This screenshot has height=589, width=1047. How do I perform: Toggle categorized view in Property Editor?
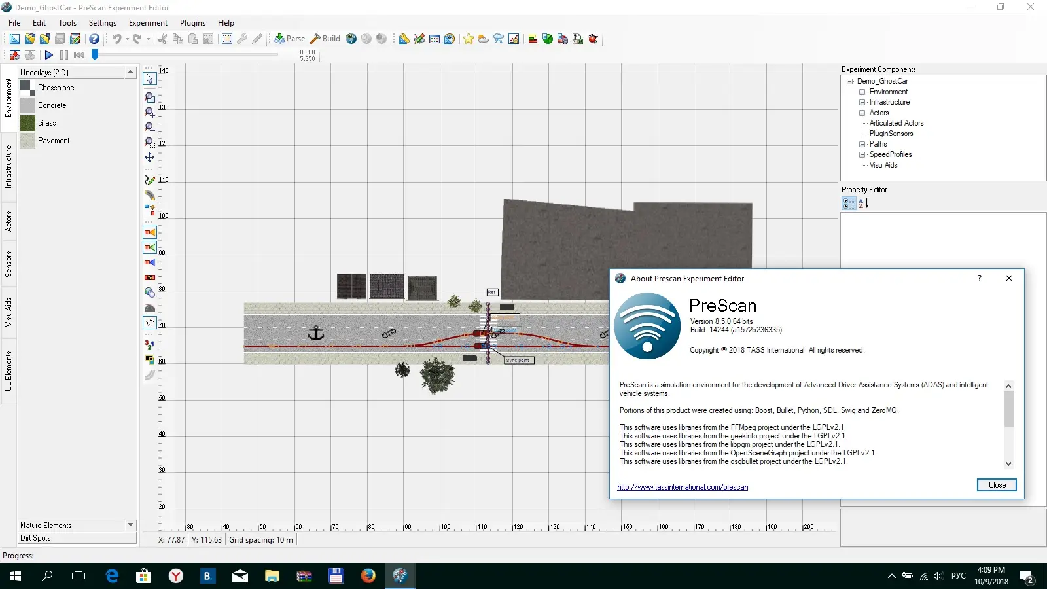(849, 204)
